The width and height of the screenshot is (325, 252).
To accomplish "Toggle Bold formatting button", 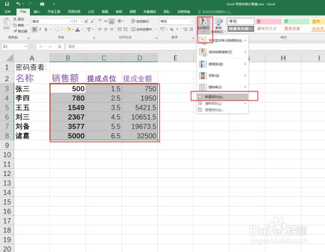I will pos(34,29).
